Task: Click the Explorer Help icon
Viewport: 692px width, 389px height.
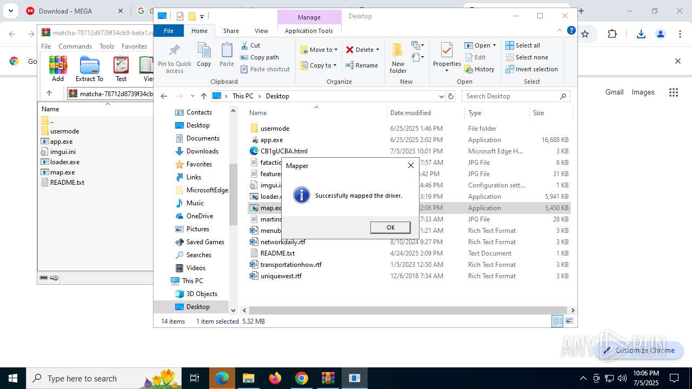Action: tap(571, 31)
